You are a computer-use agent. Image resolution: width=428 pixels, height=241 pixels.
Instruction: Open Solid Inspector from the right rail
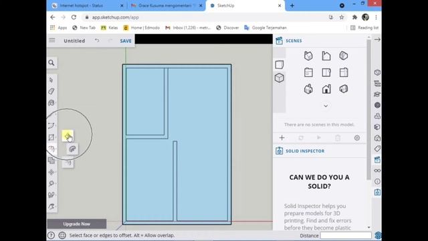[x=377, y=192]
